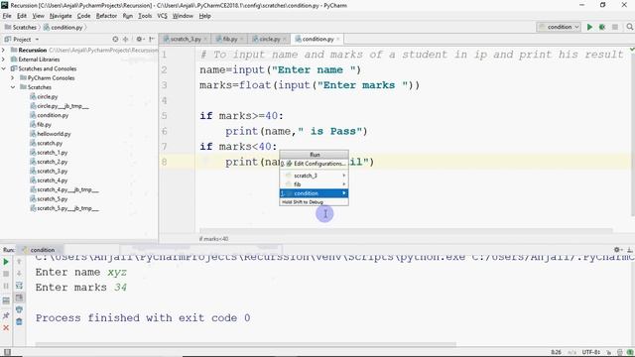Image resolution: width=635 pixels, height=357 pixels.
Task: Open the Window menu
Action: [x=183, y=16]
